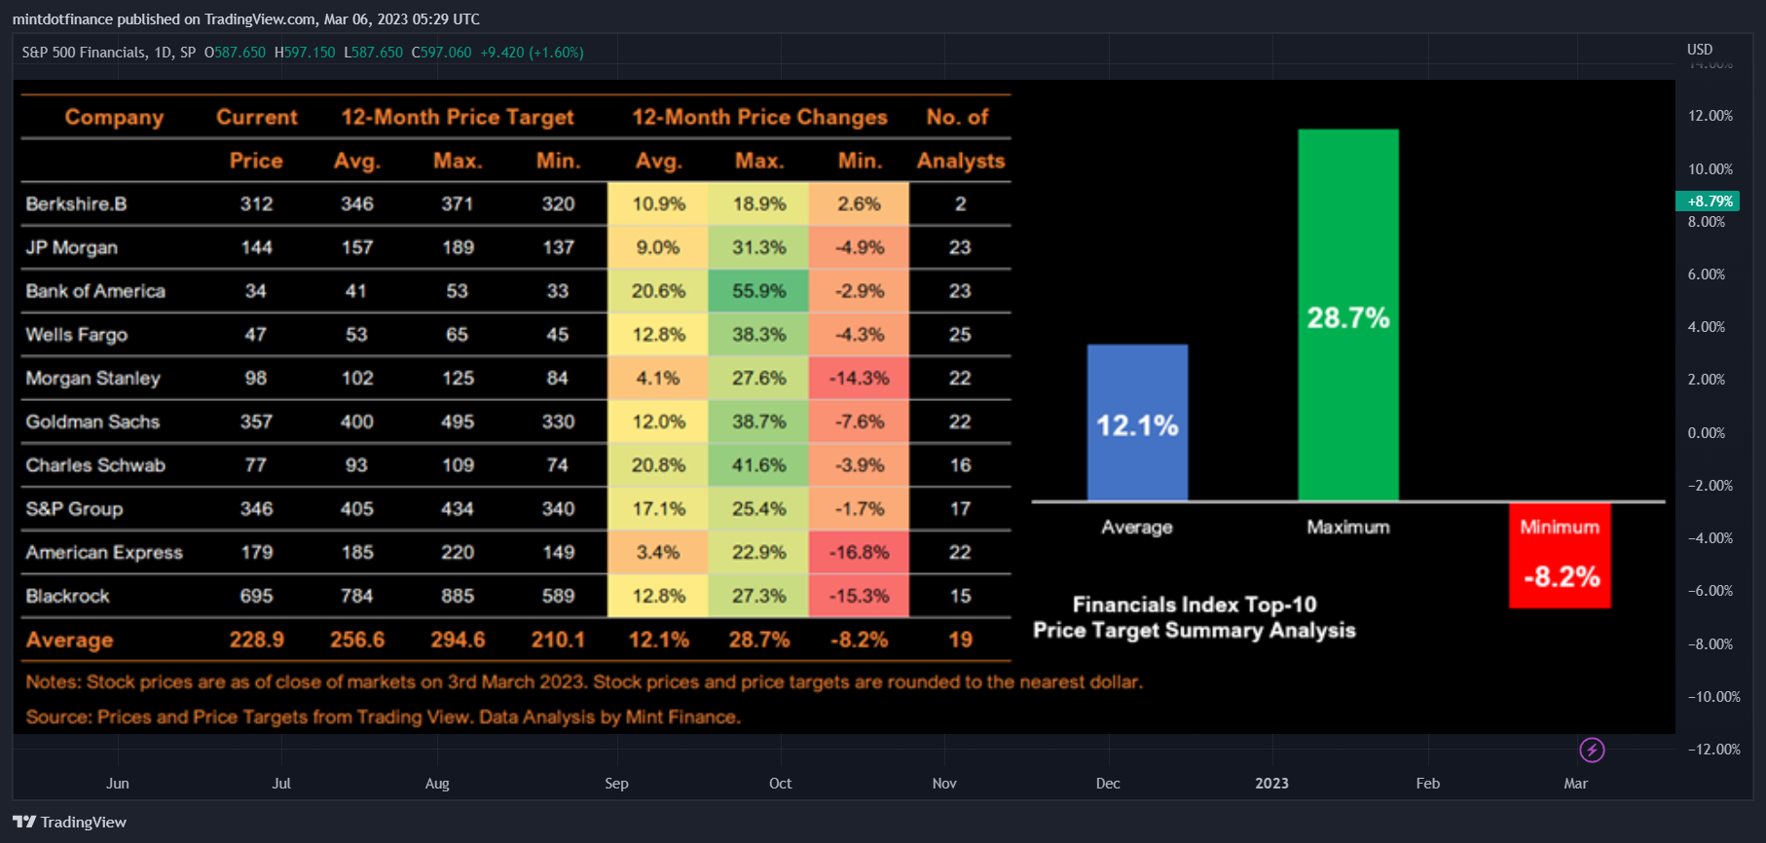Image resolution: width=1766 pixels, height=843 pixels.
Task: Click the Mar label on time axis
Action: coord(1575,784)
